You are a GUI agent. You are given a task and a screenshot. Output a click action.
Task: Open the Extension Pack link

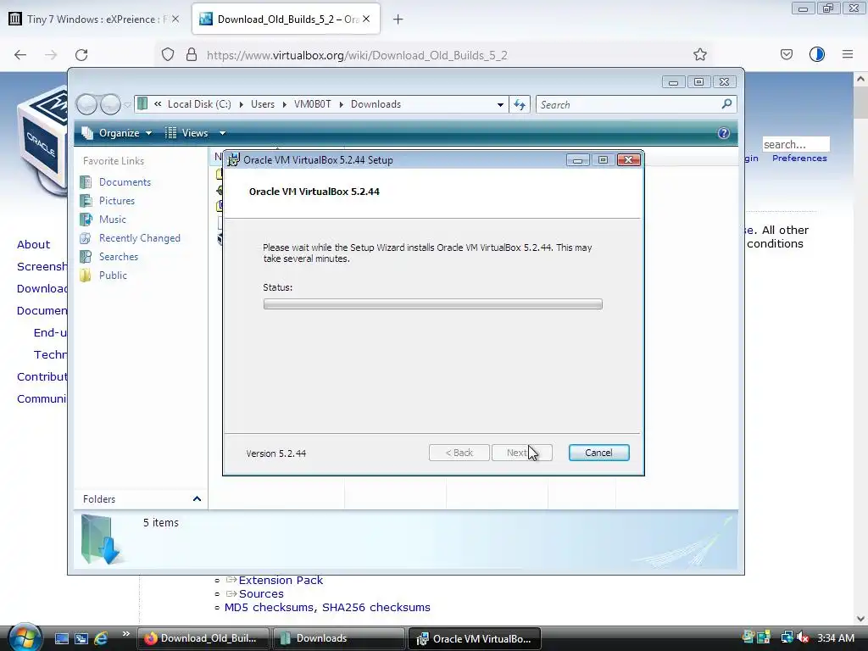pos(281,580)
